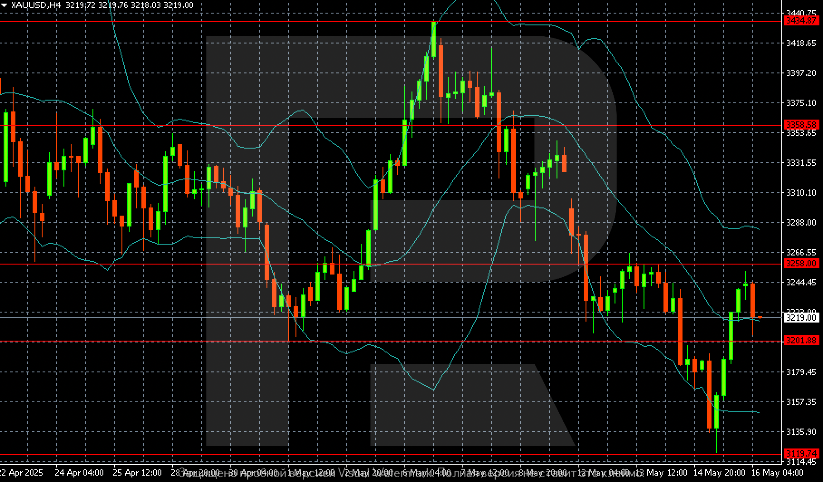Select the 3434.87 resistance level label
823x482 pixels.
click(x=801, y=21)
